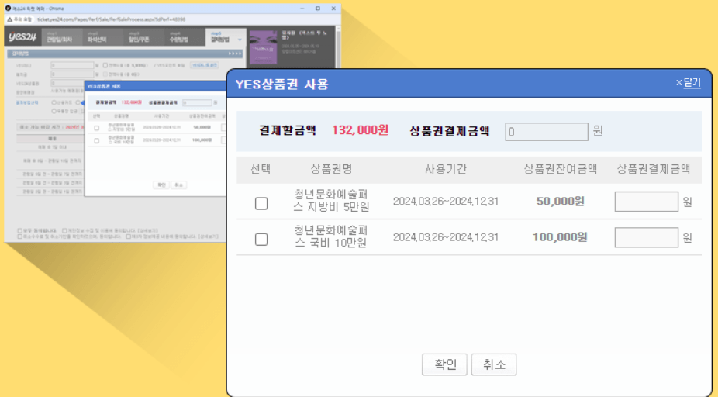This screenshot has width=718, height=397.
Task: Click the 주의 요함 security warning icon
Action: coord(9,19)
